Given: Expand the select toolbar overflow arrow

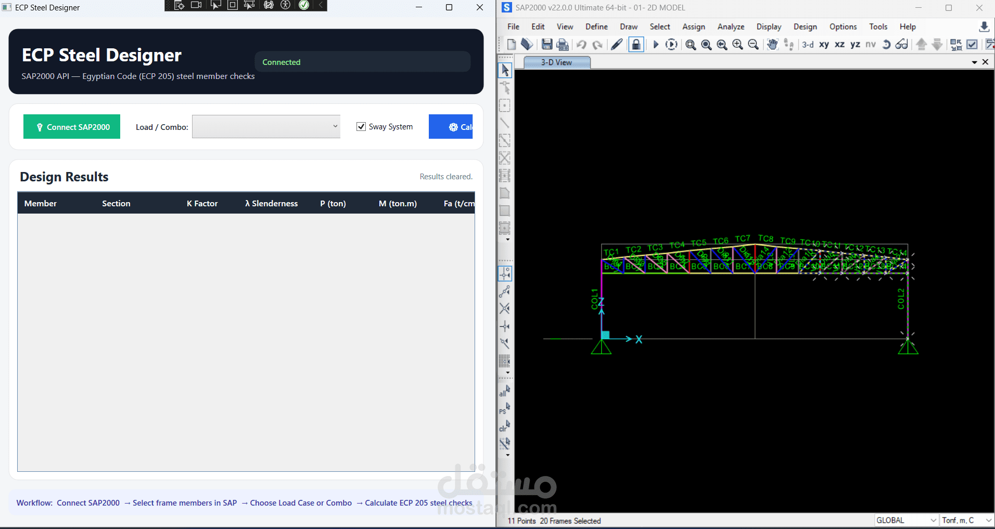Looking at the screenshot, I should click(507, 455).
